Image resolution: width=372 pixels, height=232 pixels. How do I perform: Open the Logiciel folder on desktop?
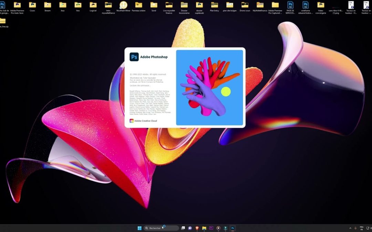(93, 7)
